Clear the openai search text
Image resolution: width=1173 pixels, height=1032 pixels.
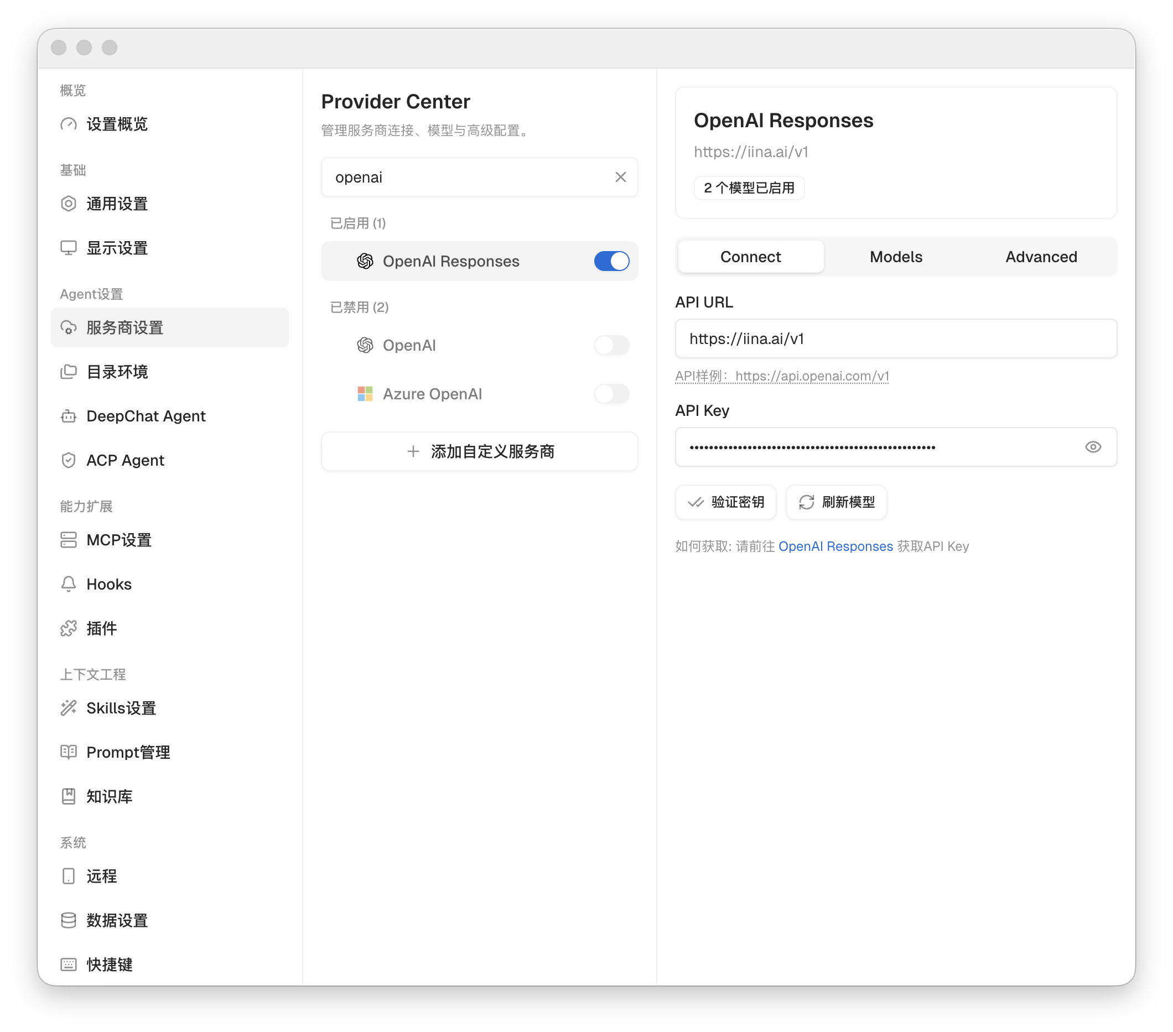pos(620,178)
